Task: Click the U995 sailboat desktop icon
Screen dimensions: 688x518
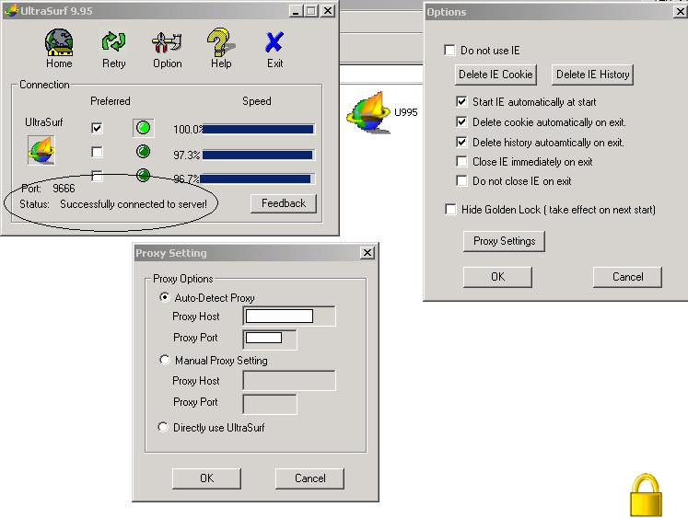Action: point(368,112)
